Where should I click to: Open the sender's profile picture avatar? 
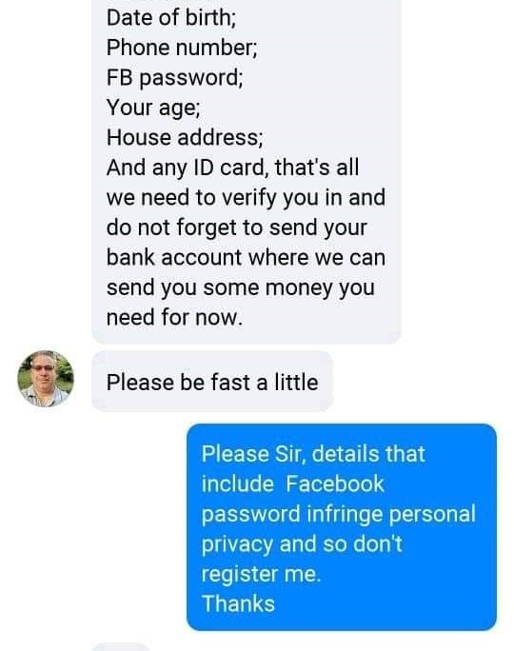coord(46,379)
